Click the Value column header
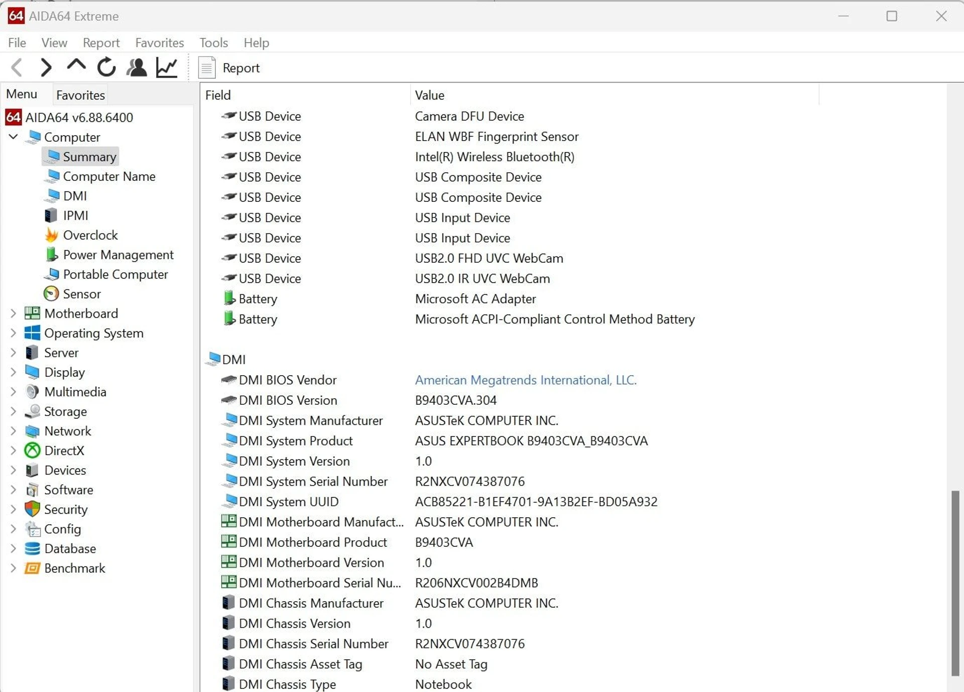 pyautogui.click(x=615, y=95)
